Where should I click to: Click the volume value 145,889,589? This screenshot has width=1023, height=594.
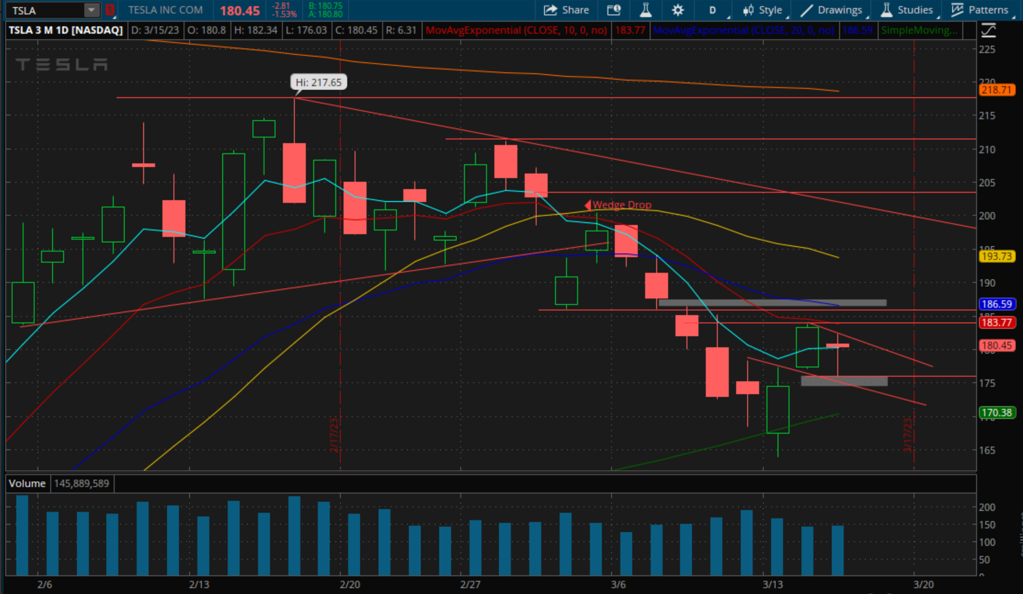(x=82, y=484)
